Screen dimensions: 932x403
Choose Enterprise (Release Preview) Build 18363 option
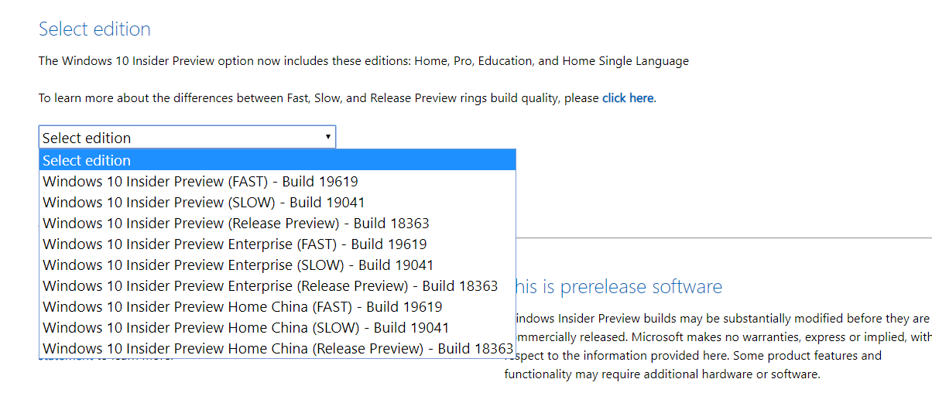tap(270, 286)
